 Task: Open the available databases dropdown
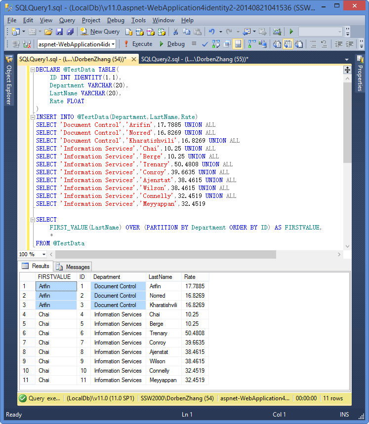113,44
